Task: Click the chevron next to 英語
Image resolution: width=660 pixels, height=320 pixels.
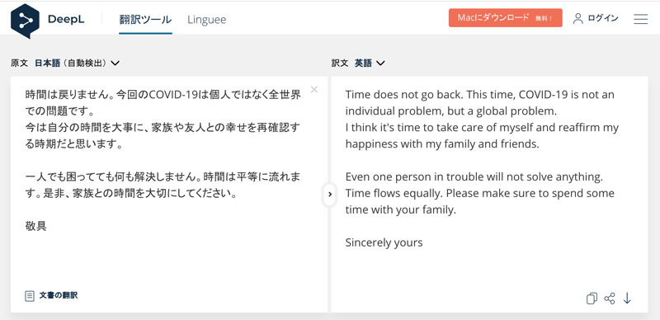Action: (x=380, y=64)
